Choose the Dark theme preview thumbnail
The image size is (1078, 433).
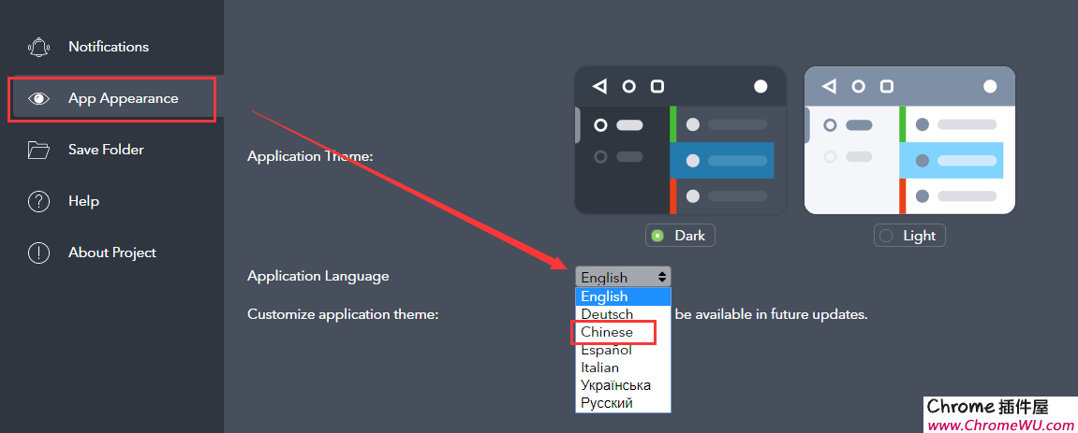(x=680, y=140)
